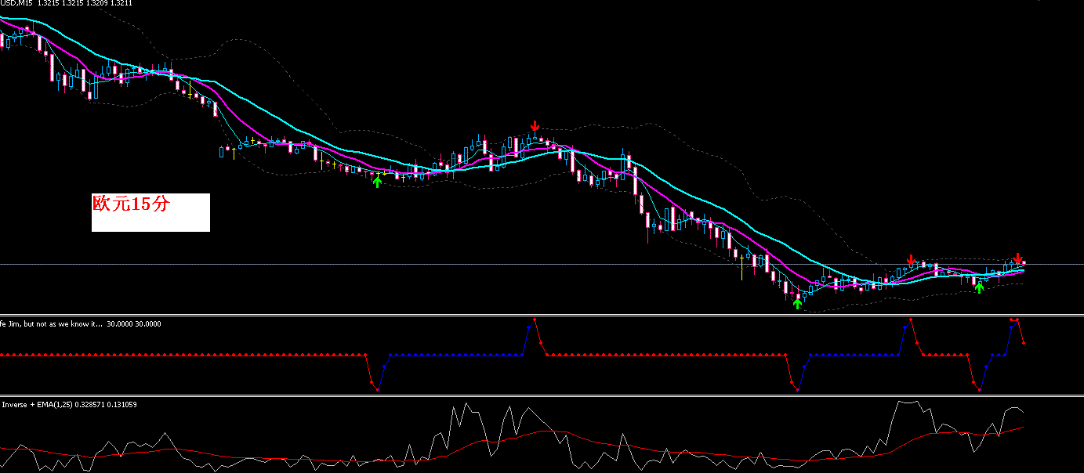Select the leftmost green up arrow signal
The image size is (1084, 473).
coord(377,182)
